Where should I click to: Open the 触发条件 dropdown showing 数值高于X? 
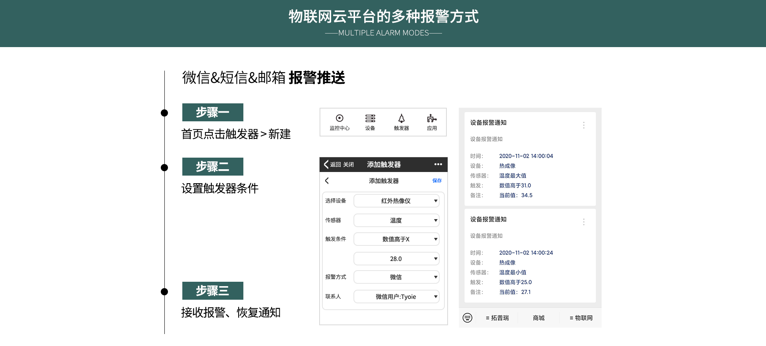(396, 239)
